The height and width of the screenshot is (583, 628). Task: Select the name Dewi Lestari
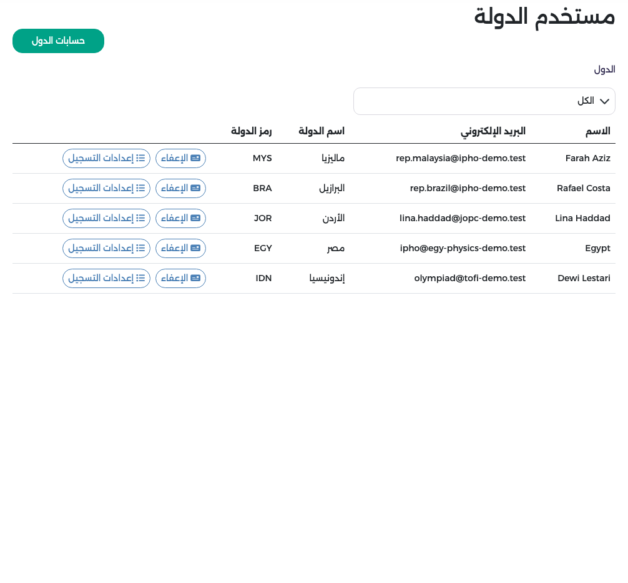click(x=584, y=278)
